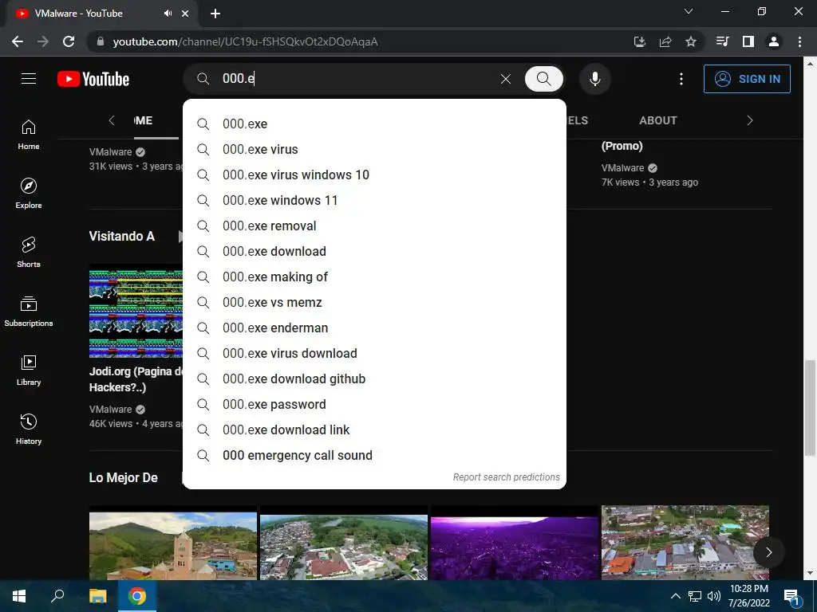
Task: Choose suggestion "000.exe download link"
Action: pos(374,430)
